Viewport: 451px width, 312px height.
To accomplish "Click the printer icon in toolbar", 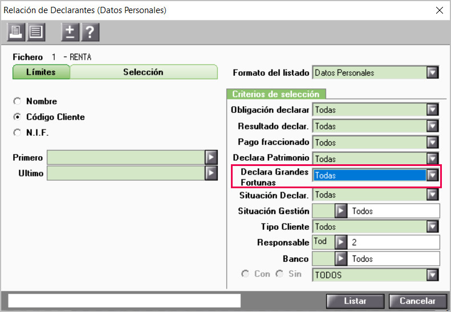I will [x=16, y=32].
